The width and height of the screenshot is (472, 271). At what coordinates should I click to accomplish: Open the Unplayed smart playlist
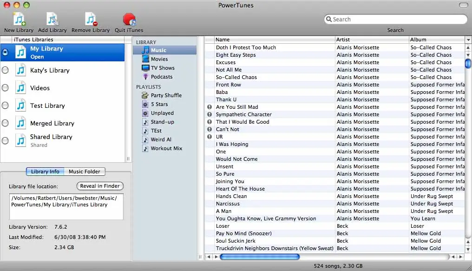(x=164, y=113)
